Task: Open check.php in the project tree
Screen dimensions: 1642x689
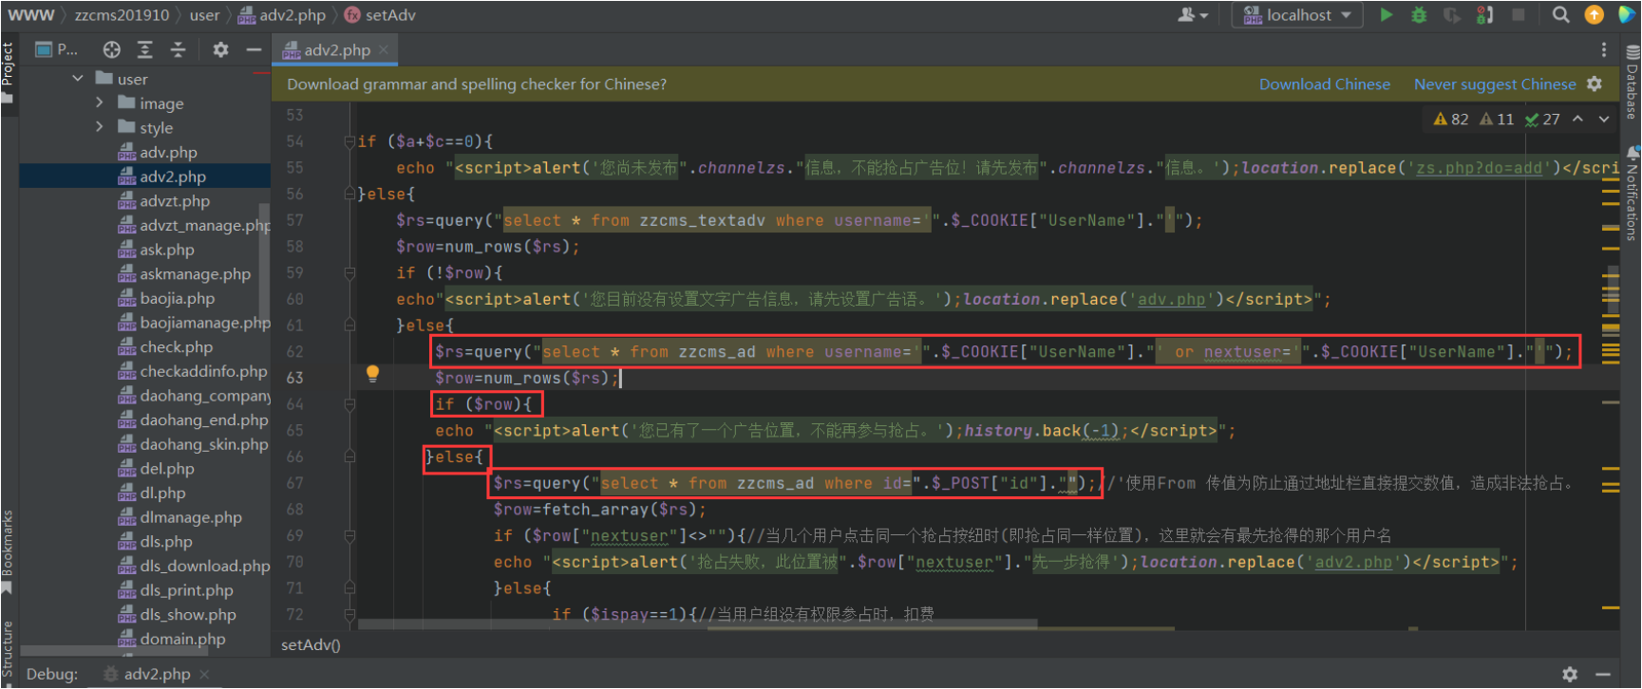Action: tap(176, 347)
